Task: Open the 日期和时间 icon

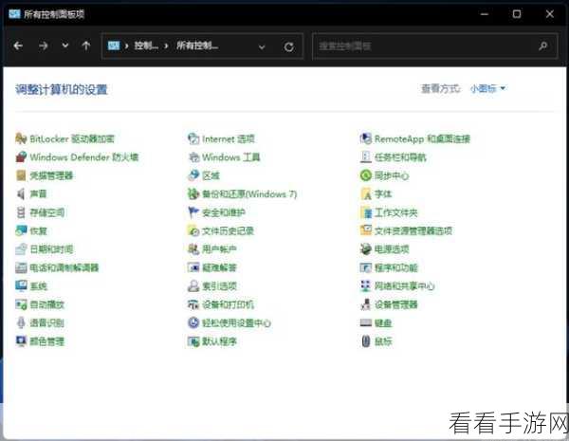Action: (x=21, y=249)
